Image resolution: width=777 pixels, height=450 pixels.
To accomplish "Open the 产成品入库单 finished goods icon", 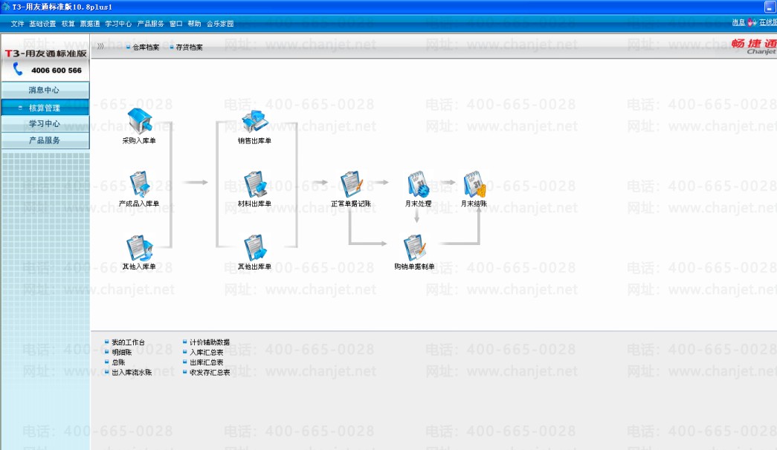I will click(139, 184).
